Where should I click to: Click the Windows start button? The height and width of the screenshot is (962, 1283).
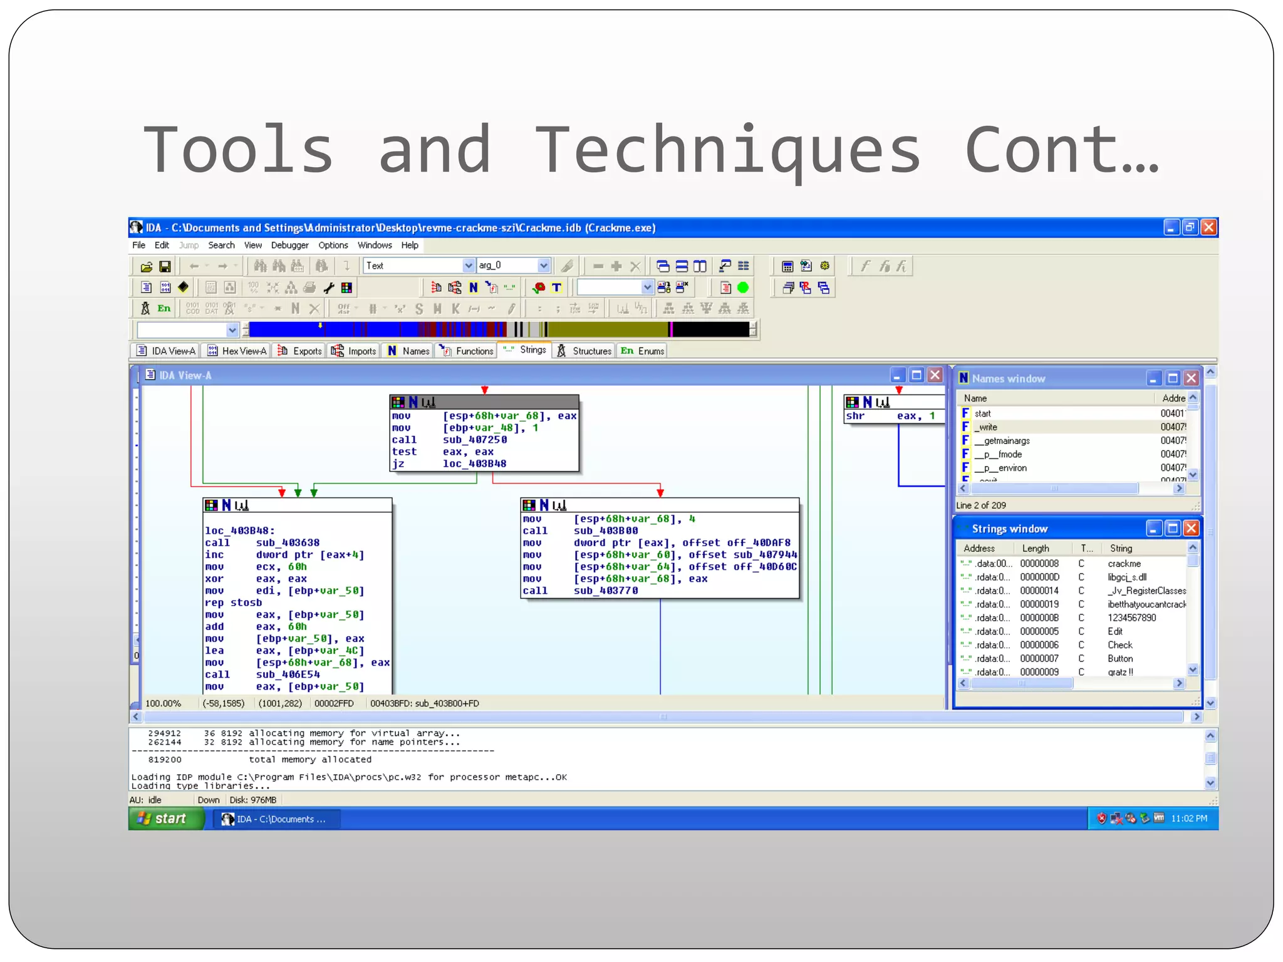point(167,819)
